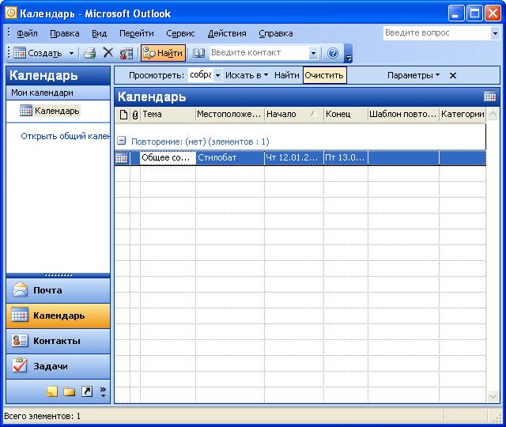Open the Вид menu
Image resolution: width=506 pixels, height=427 pixels.
[99, 33]
